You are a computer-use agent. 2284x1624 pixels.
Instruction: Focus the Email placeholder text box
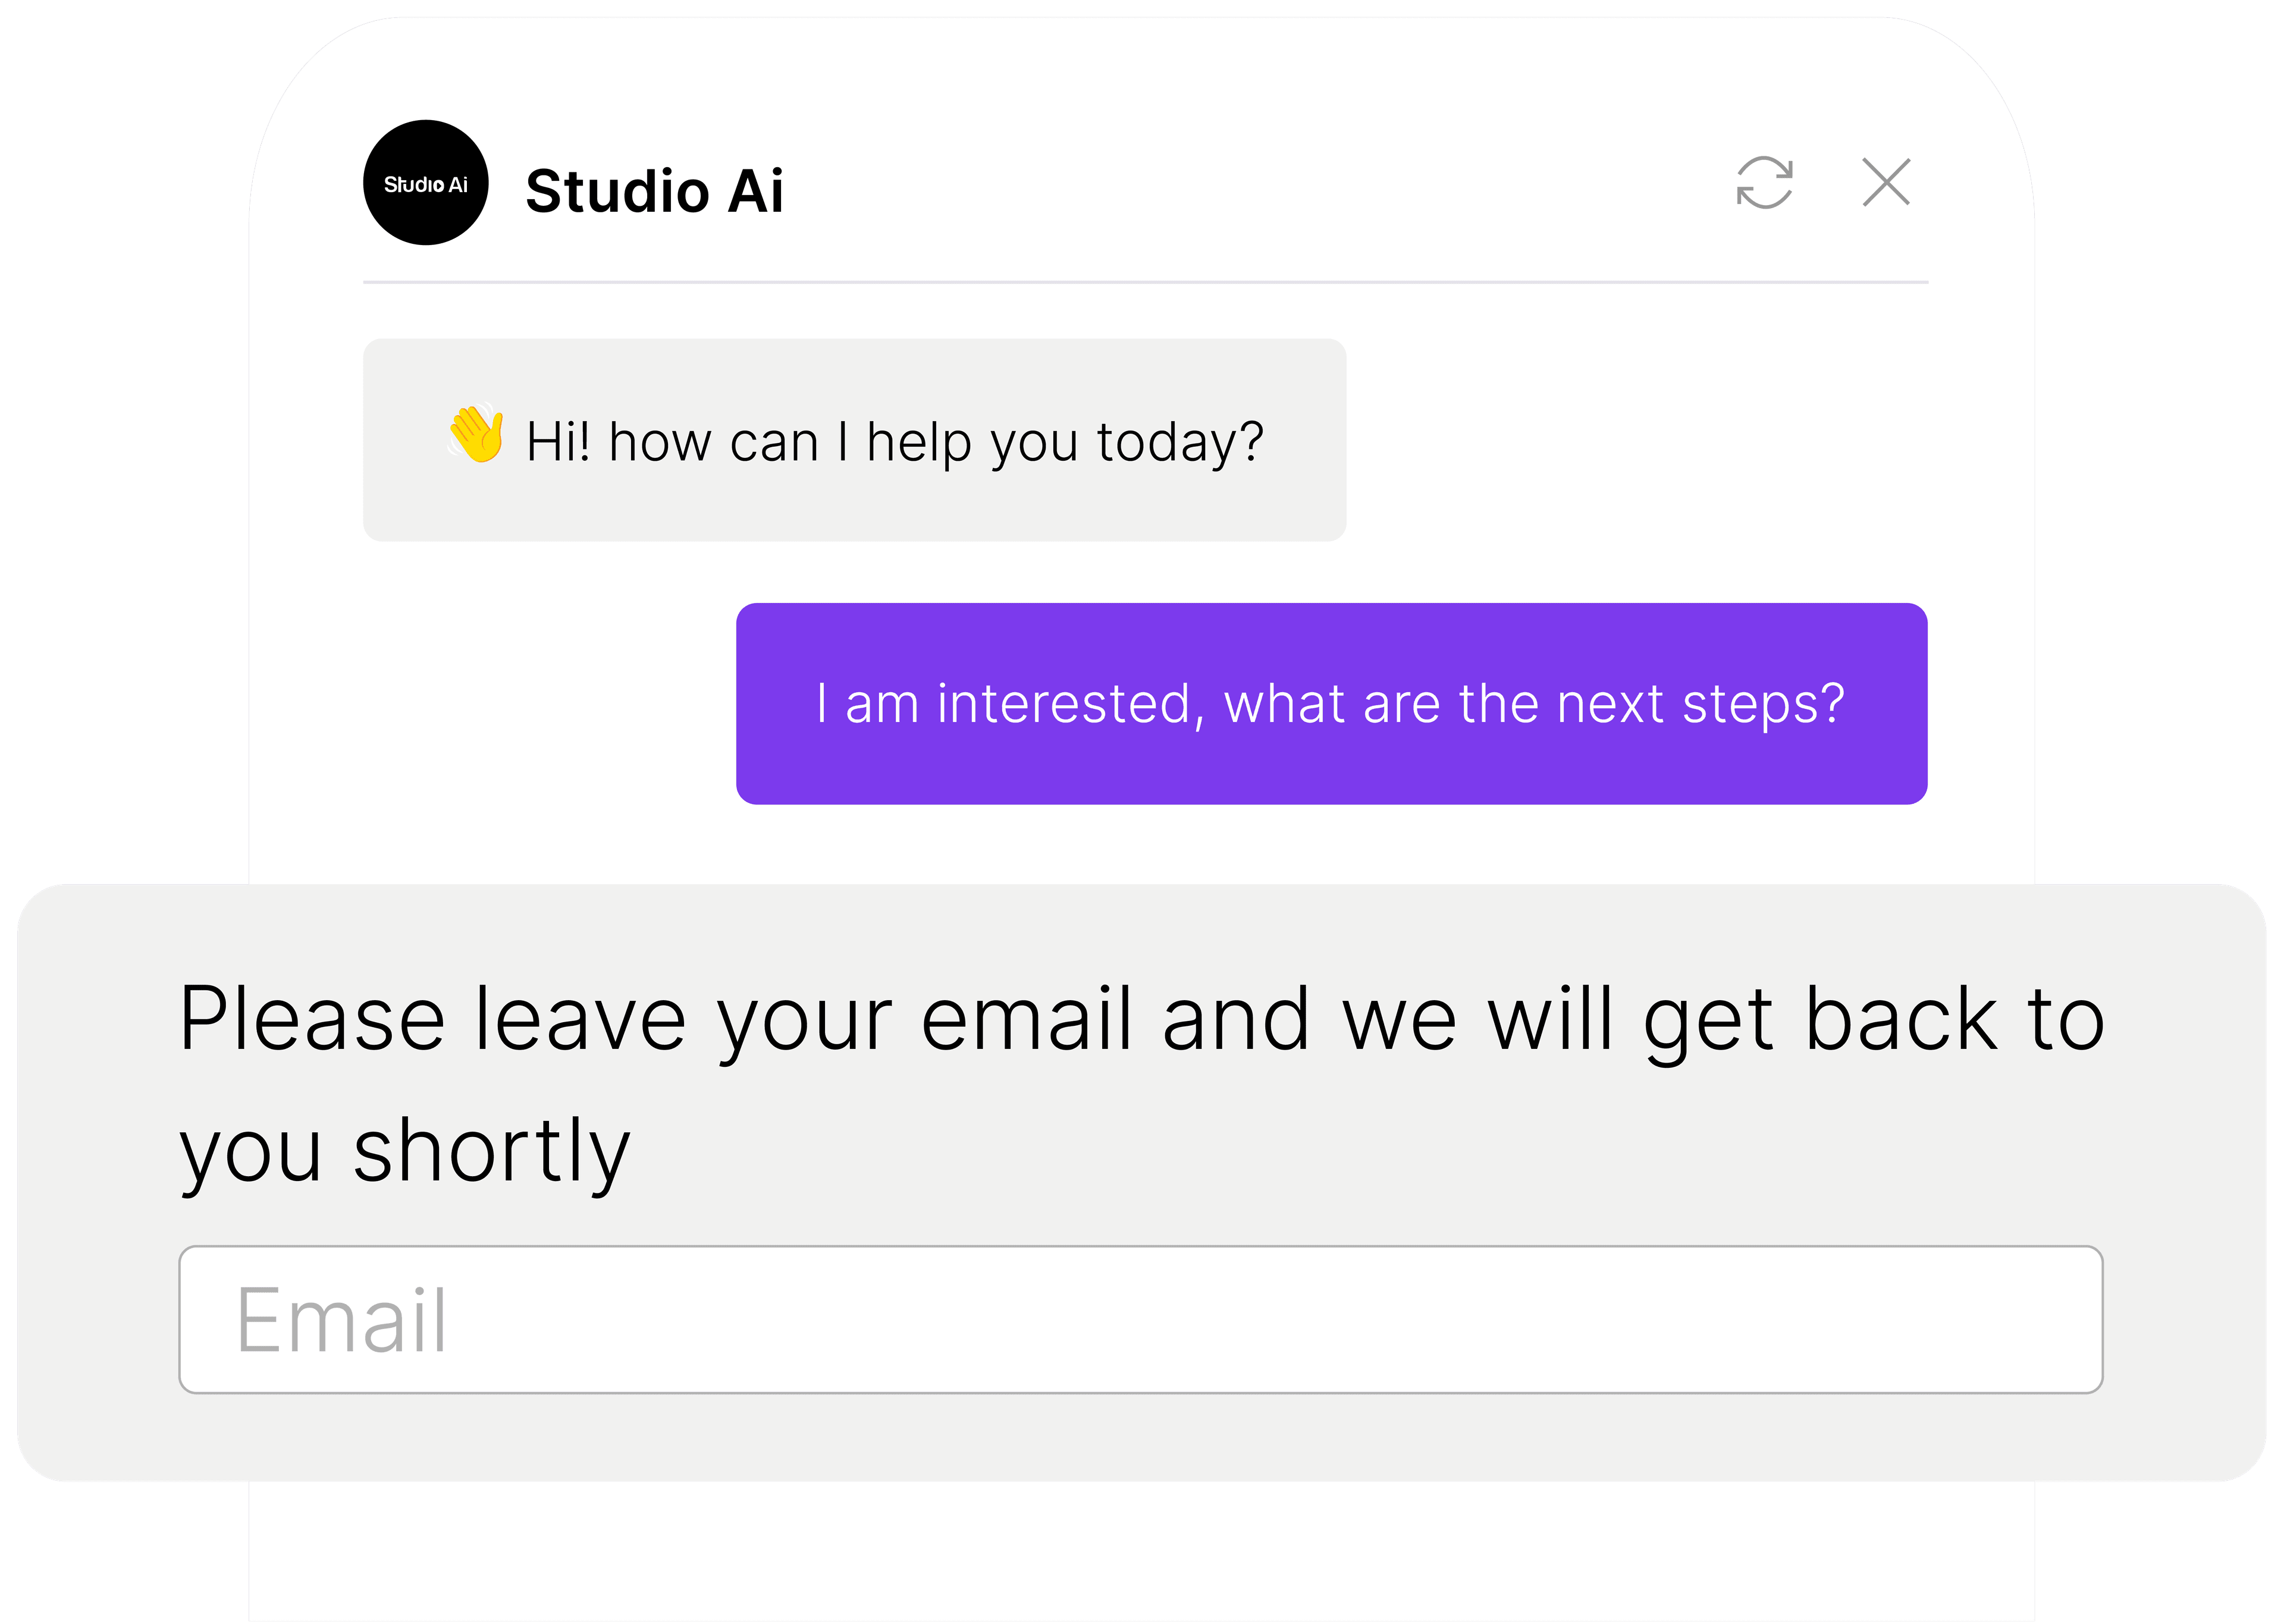pos(1141,1319)
